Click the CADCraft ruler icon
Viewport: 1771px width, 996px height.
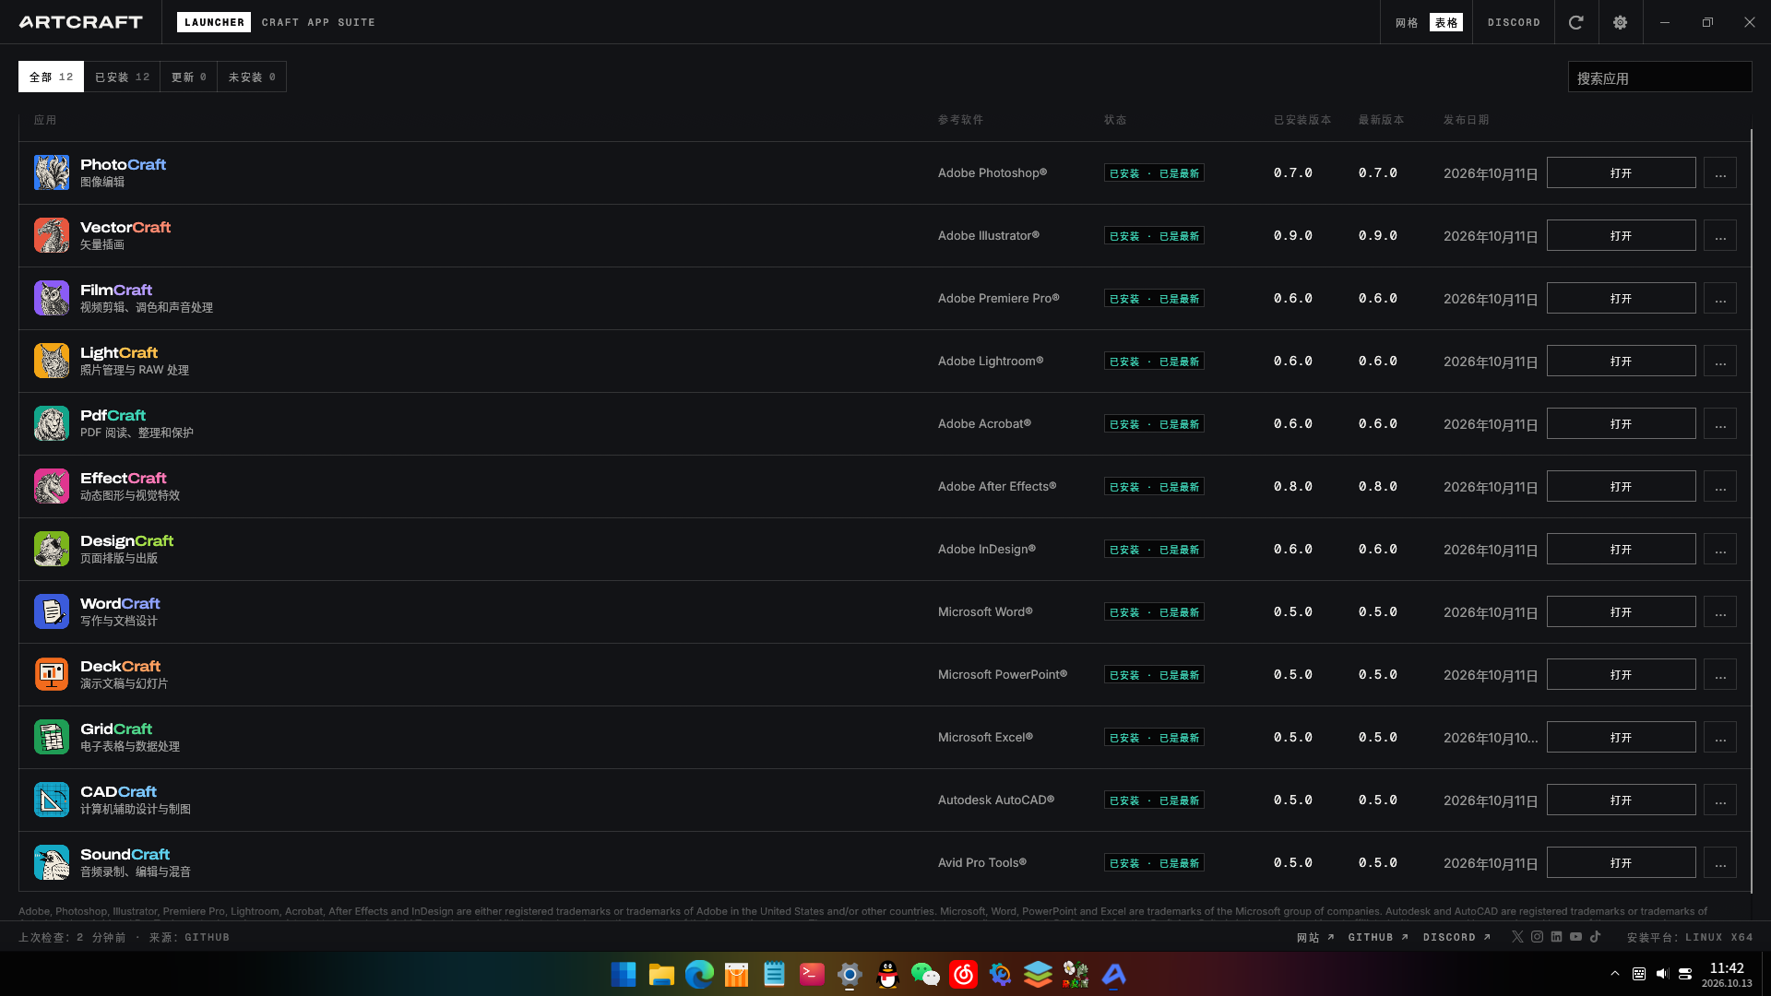52,800
